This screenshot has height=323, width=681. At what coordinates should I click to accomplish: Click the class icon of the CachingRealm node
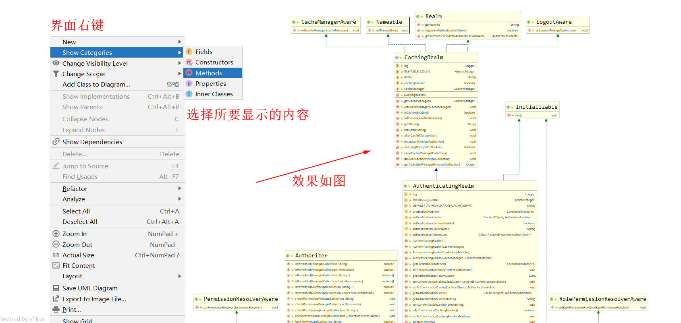(398, 58)
